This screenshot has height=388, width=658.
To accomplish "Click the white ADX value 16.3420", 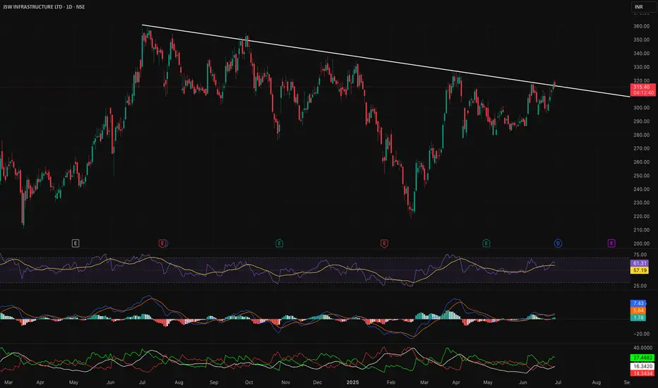I will (642, 366).
